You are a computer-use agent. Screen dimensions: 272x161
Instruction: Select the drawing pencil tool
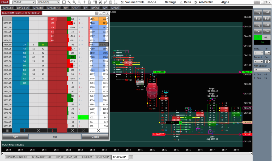click(x=69, y=2)
